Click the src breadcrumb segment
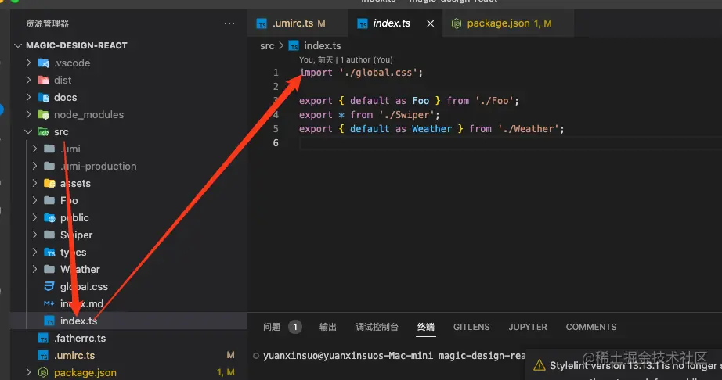The height and width of the screenshot is (380, 722). tap(267, 45)
